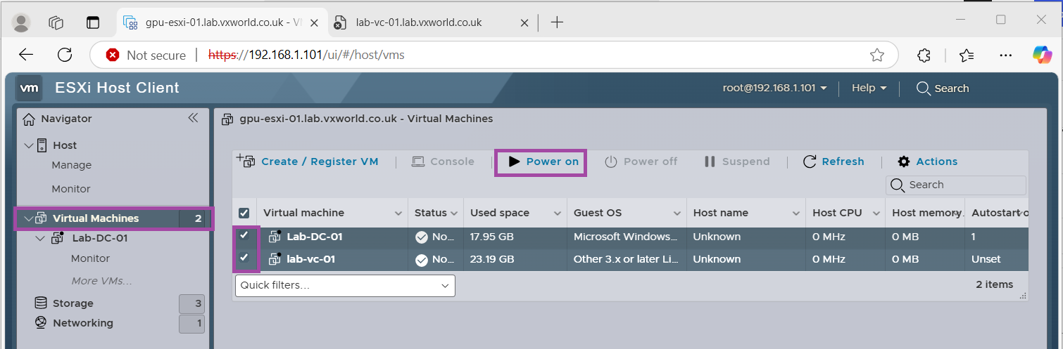The height and width of the screenshot is (349, 1063).
Task: Open the Lab-DC-01 virtual machine link
Action: 314,237
